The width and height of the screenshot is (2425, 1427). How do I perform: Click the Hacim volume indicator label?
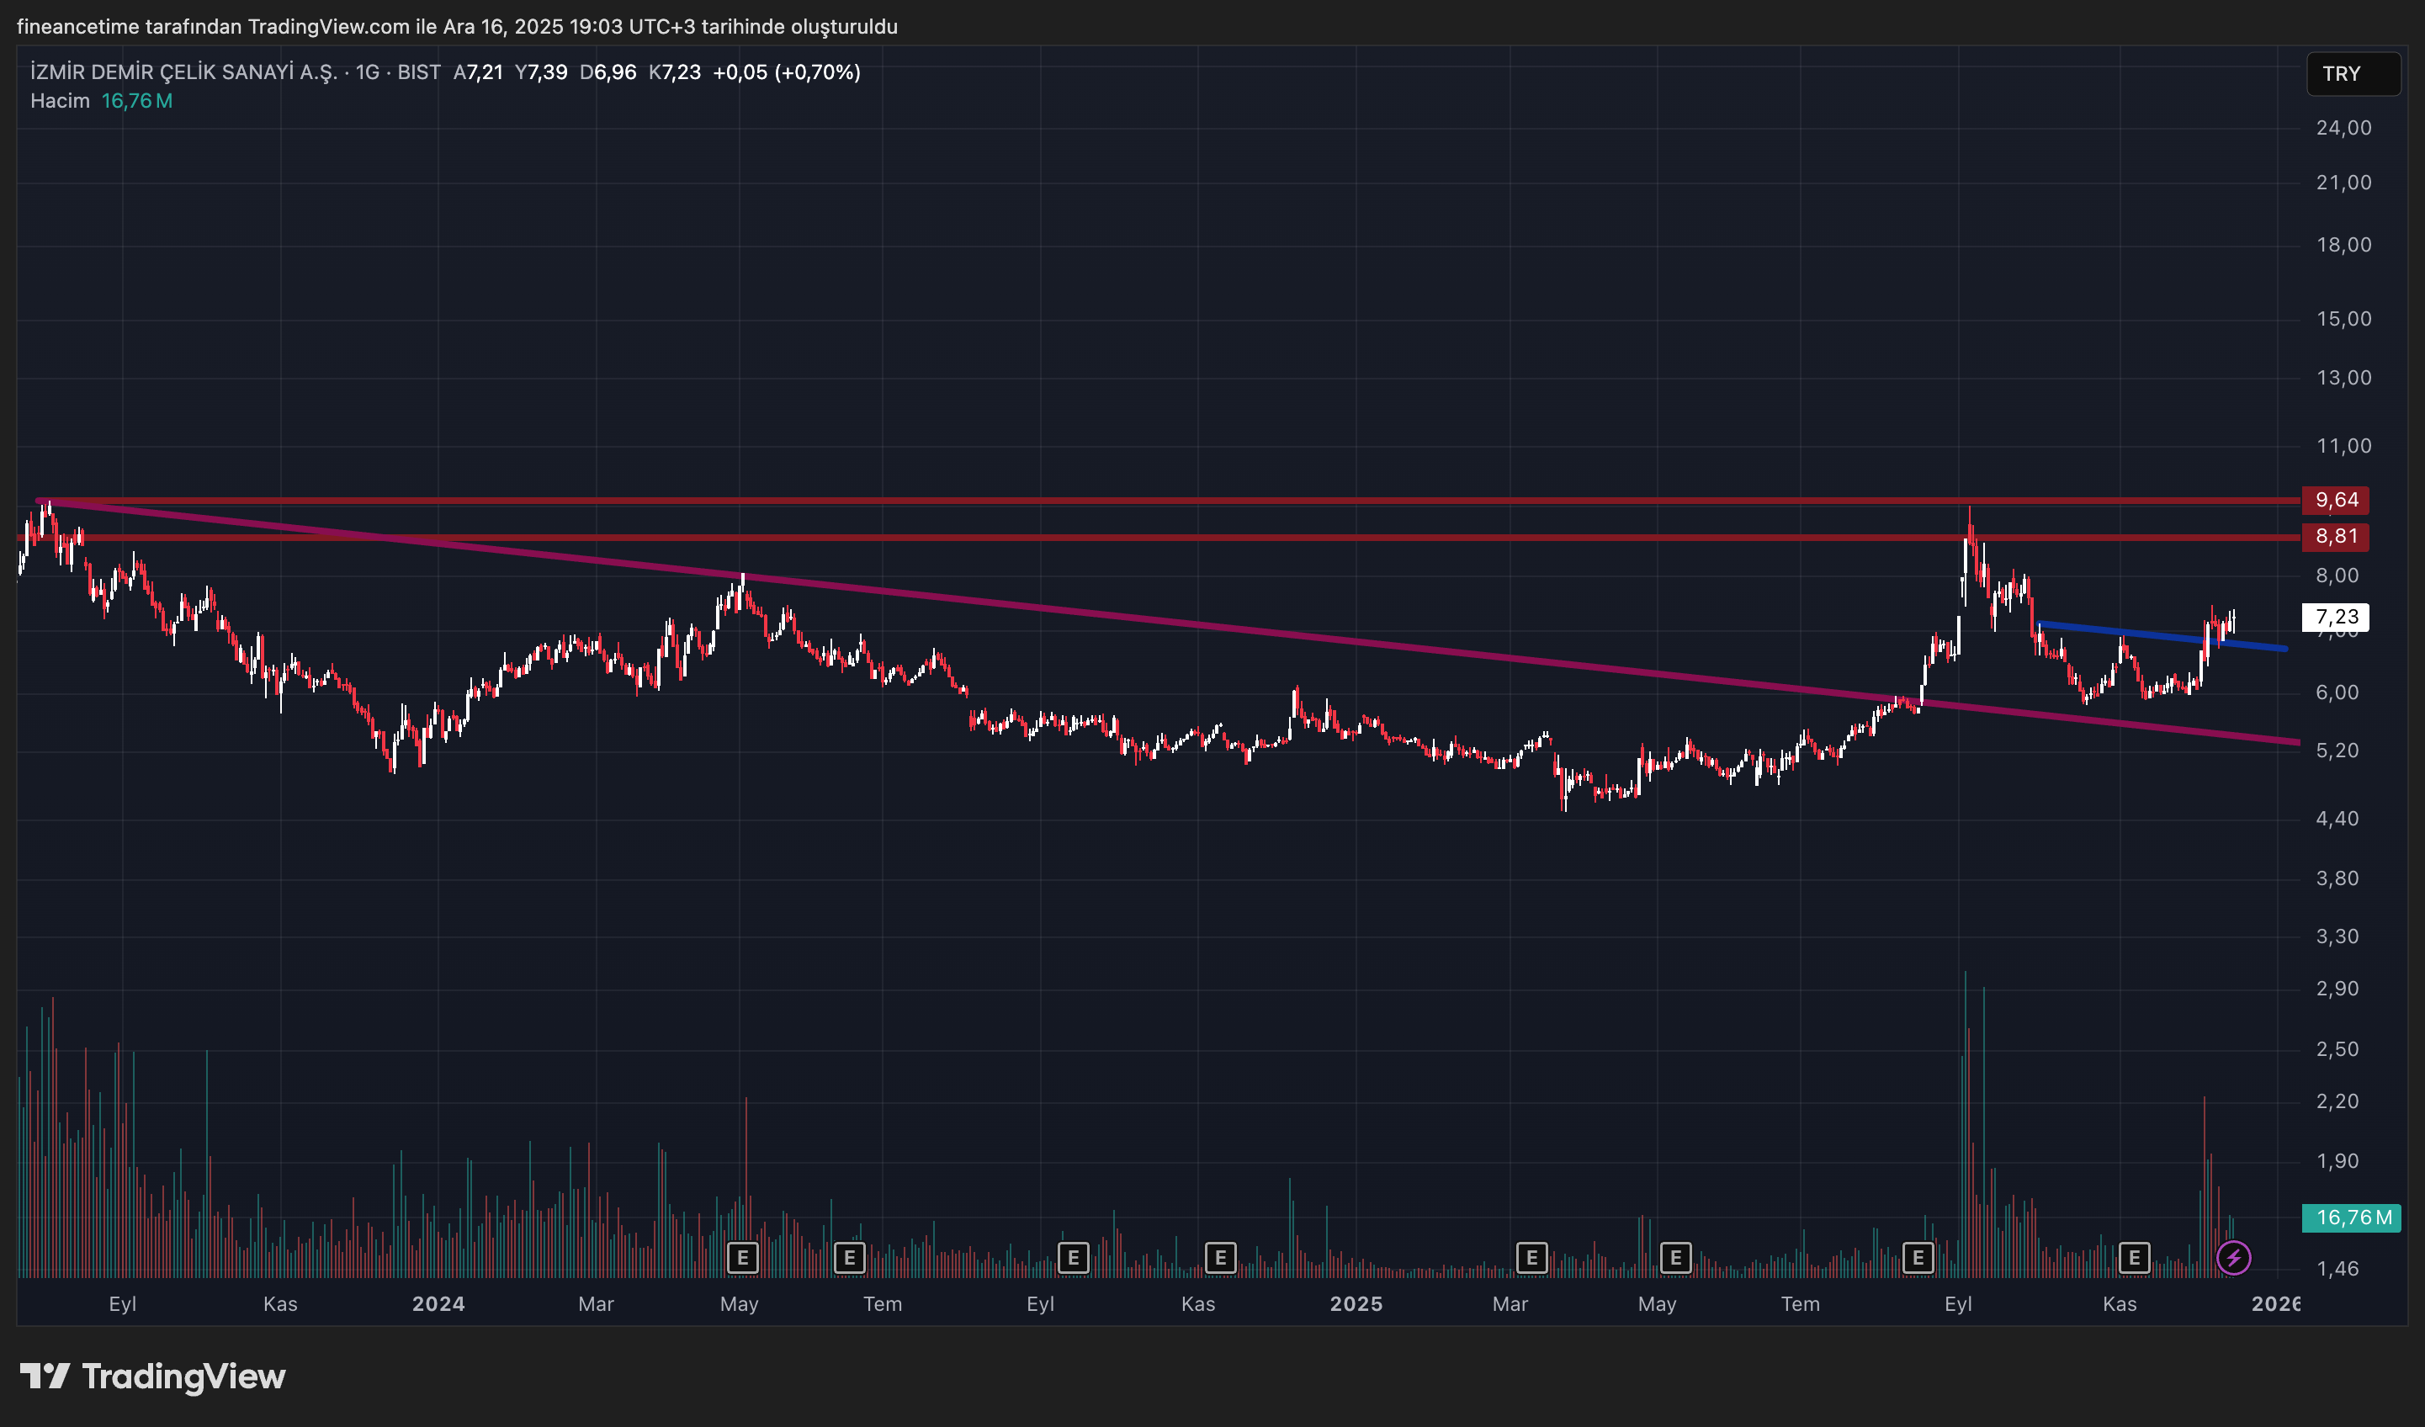(60, 101)
